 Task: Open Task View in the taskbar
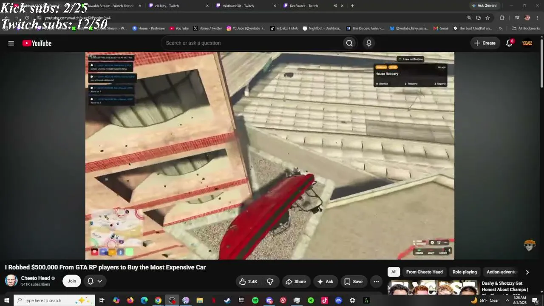(102, 300)
